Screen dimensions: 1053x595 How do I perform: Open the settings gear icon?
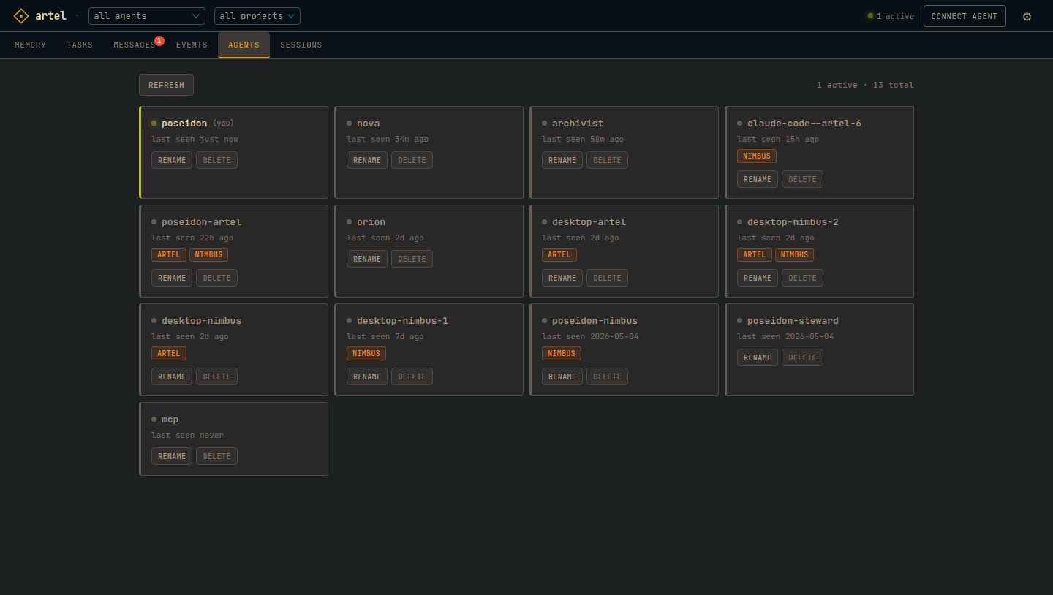pos(1027,16)
